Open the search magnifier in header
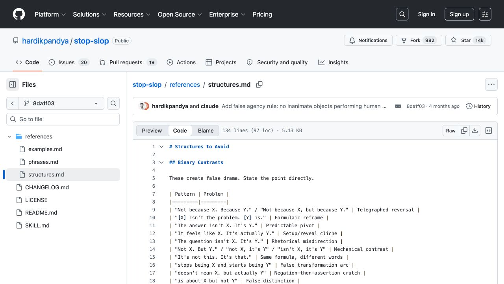This screenshot has width=504, height=284. 402,14
